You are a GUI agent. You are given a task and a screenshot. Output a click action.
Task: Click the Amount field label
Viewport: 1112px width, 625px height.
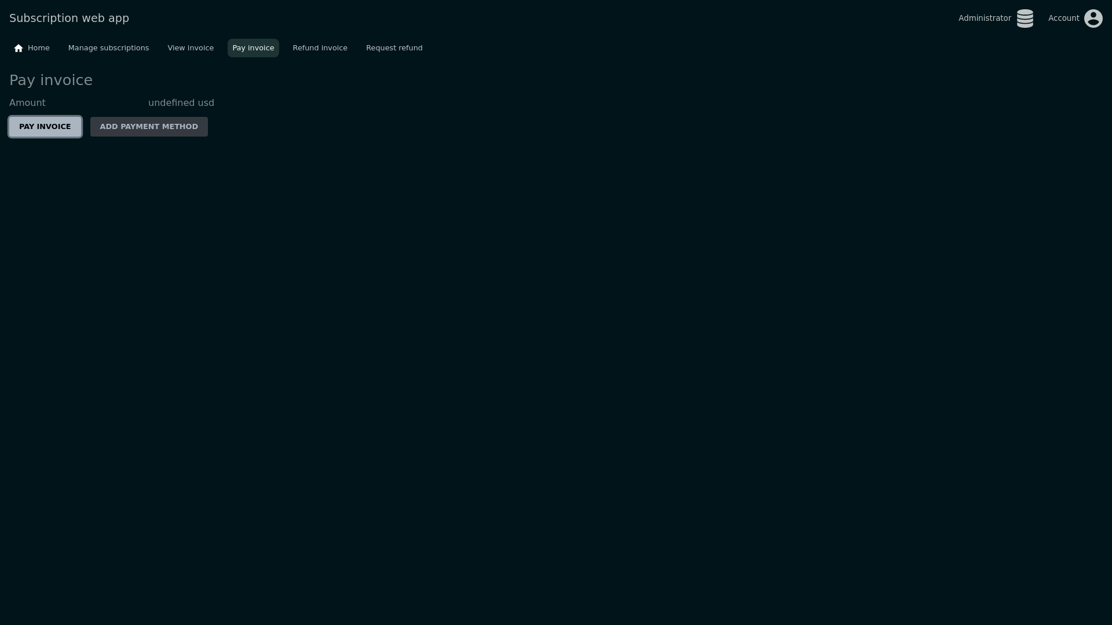[x=27, y=103]
